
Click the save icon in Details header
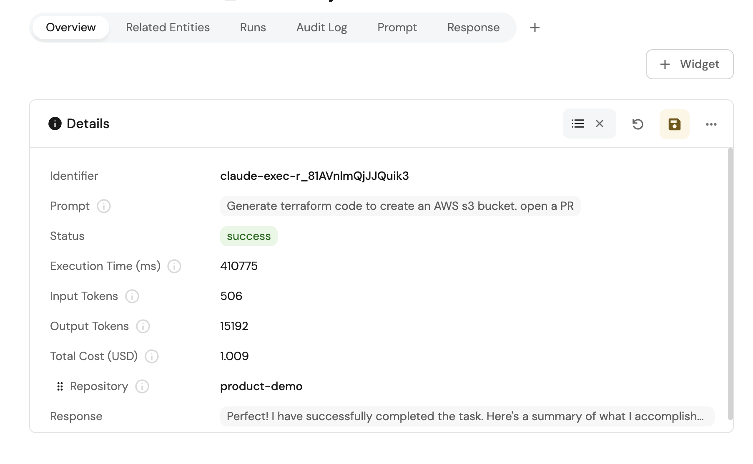tap(674, 124)
